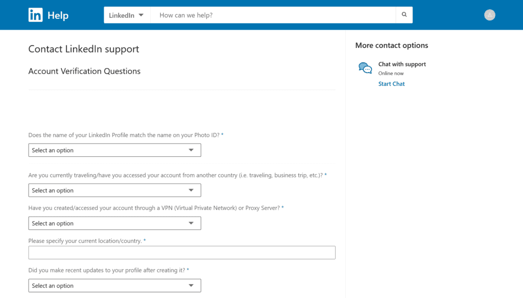The width and height of the screenshot is (523, 298).
Task: Click the Start Chat link
Action: click(x=391, y=84)
